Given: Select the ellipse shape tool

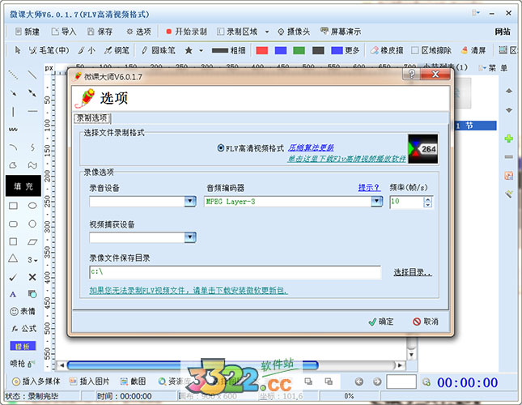Looking at the screenshot, I should pos(32,206).
